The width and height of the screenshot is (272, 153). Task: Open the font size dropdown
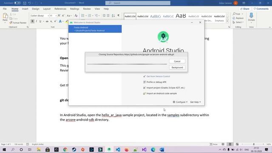[56, 16]
